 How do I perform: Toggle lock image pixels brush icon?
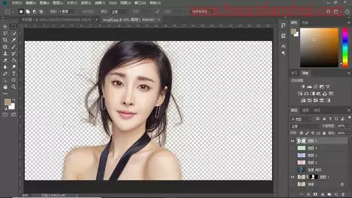(307, 133)
